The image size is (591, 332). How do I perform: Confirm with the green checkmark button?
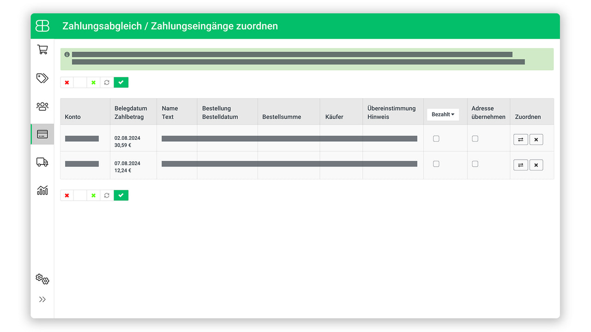[121, 82]
